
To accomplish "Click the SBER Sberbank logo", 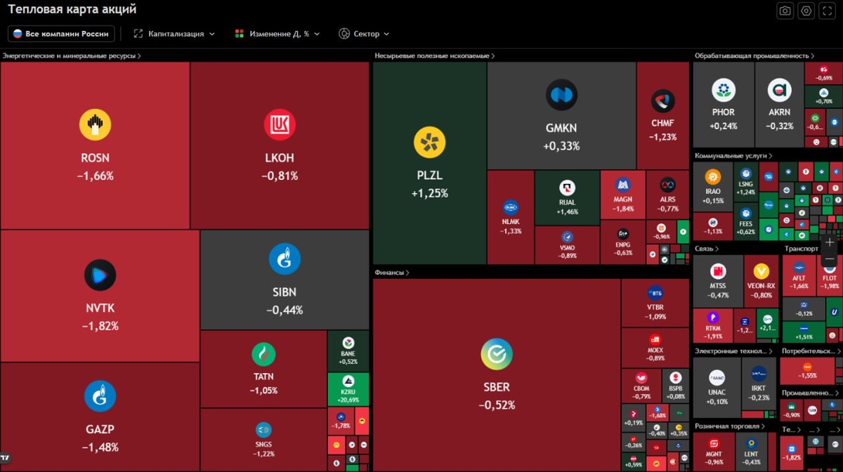I will 497,354.
